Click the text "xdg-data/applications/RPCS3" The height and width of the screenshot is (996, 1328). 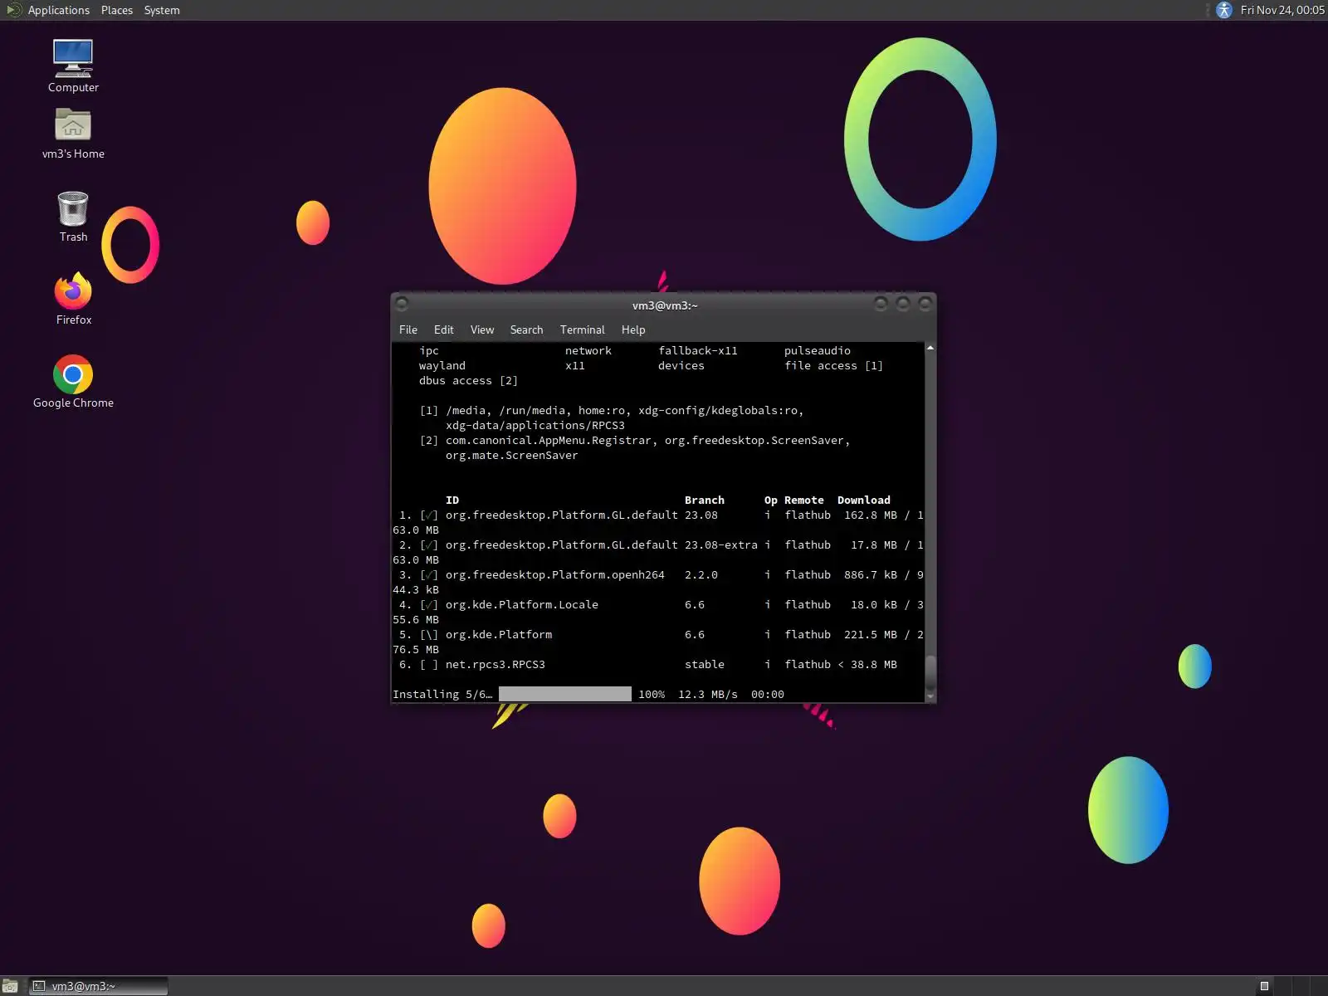[x=535, y=425]
